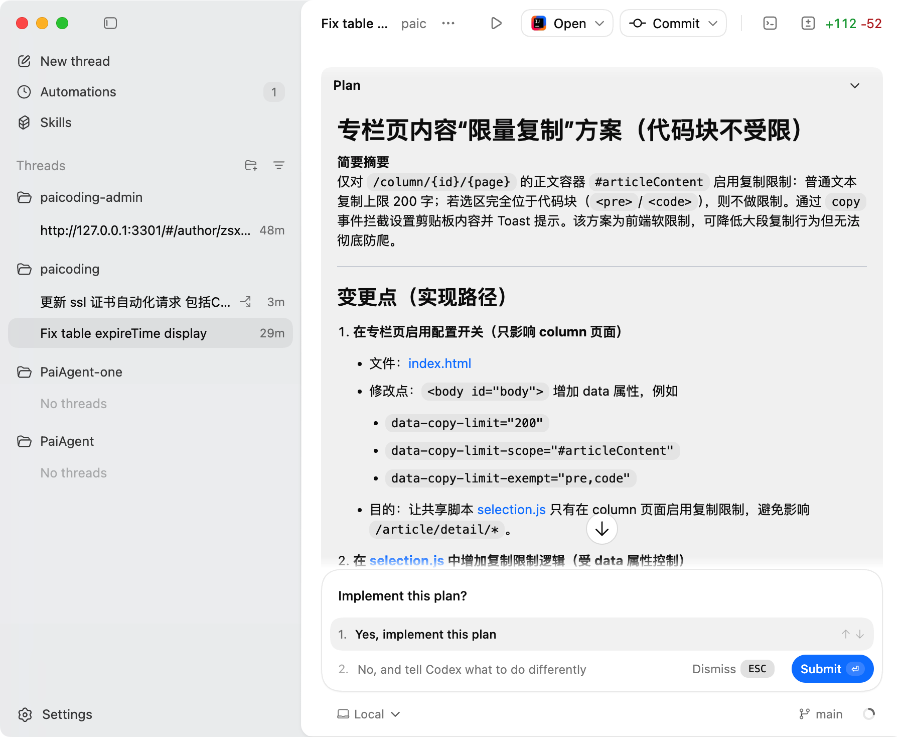The height and width of the screenshot is (737, 903).
Task: Click the run play icon
Action: [x=496, y=24]
